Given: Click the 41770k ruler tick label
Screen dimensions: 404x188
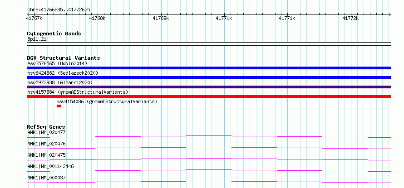Looking at the screenshot, I should (224, 18).
